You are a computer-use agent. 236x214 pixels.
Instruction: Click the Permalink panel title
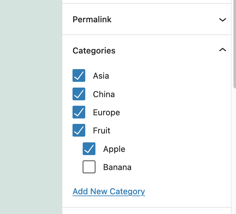click(92, 20)
